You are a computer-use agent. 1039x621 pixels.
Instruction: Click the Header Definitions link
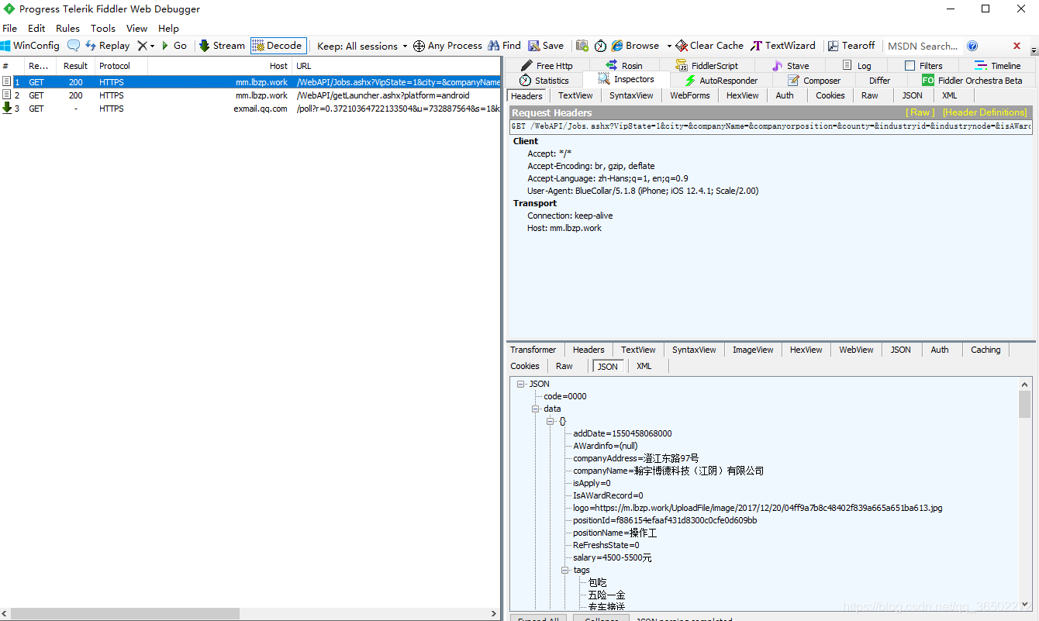tap(985, 113)
